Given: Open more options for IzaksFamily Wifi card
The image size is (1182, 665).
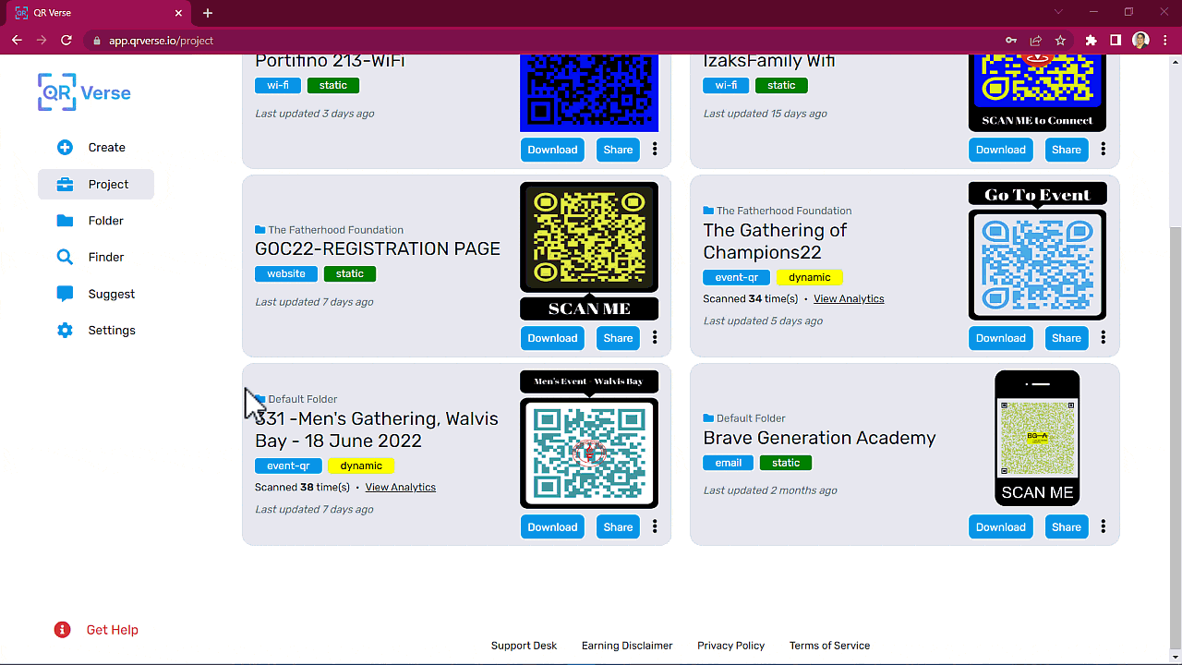Looking at the screenshot, I should [1103, 150].
